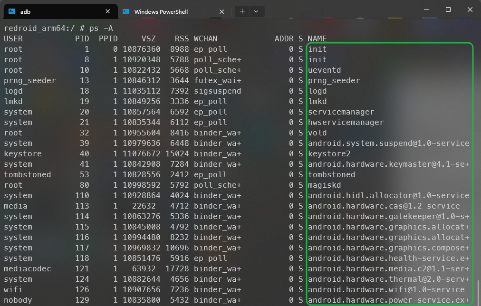Click the 'android.hardware.health-service.e+' process name
Screen dimensions: 481x306
(x=388, y=258)
